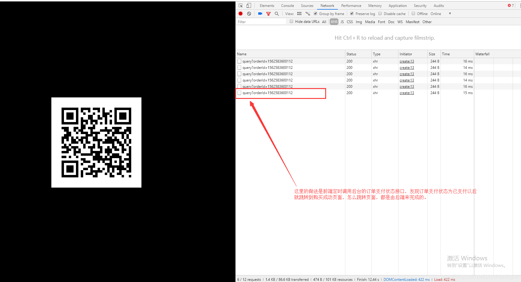Open the Application tab
521x282 pixels.
pos(398,6)
